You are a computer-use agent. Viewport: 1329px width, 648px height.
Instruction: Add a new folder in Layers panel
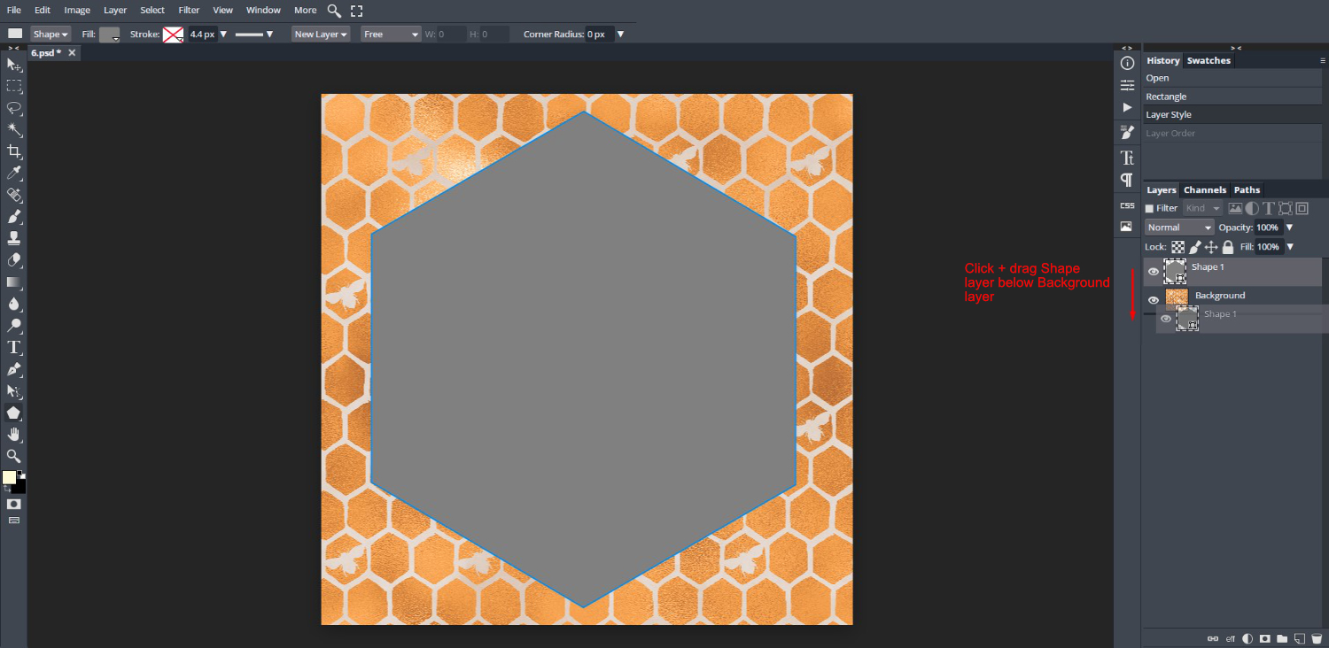[1282, 638]
